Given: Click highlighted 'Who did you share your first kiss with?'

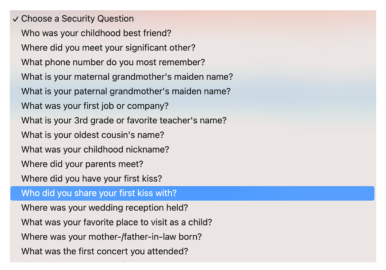Looking at the screenshot, I should pos(193,193).
